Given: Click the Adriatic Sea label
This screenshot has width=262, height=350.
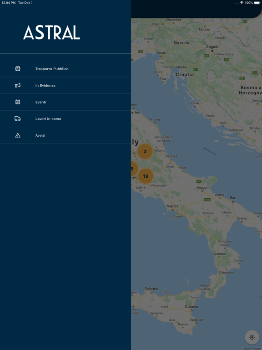Looking at the screenshot, I should tap(210, 151).
